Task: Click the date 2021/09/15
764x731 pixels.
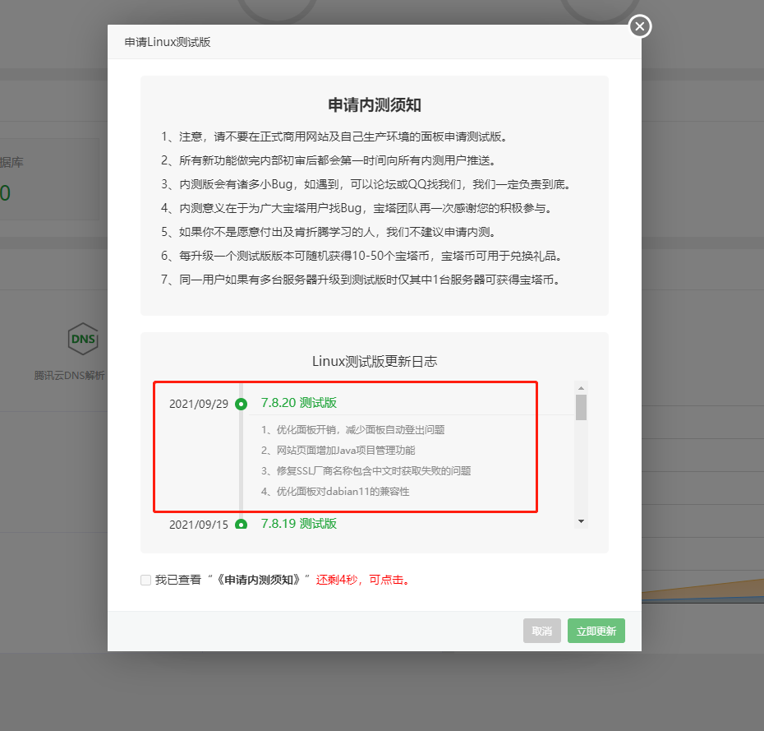Action: click(x=198, y=525)
